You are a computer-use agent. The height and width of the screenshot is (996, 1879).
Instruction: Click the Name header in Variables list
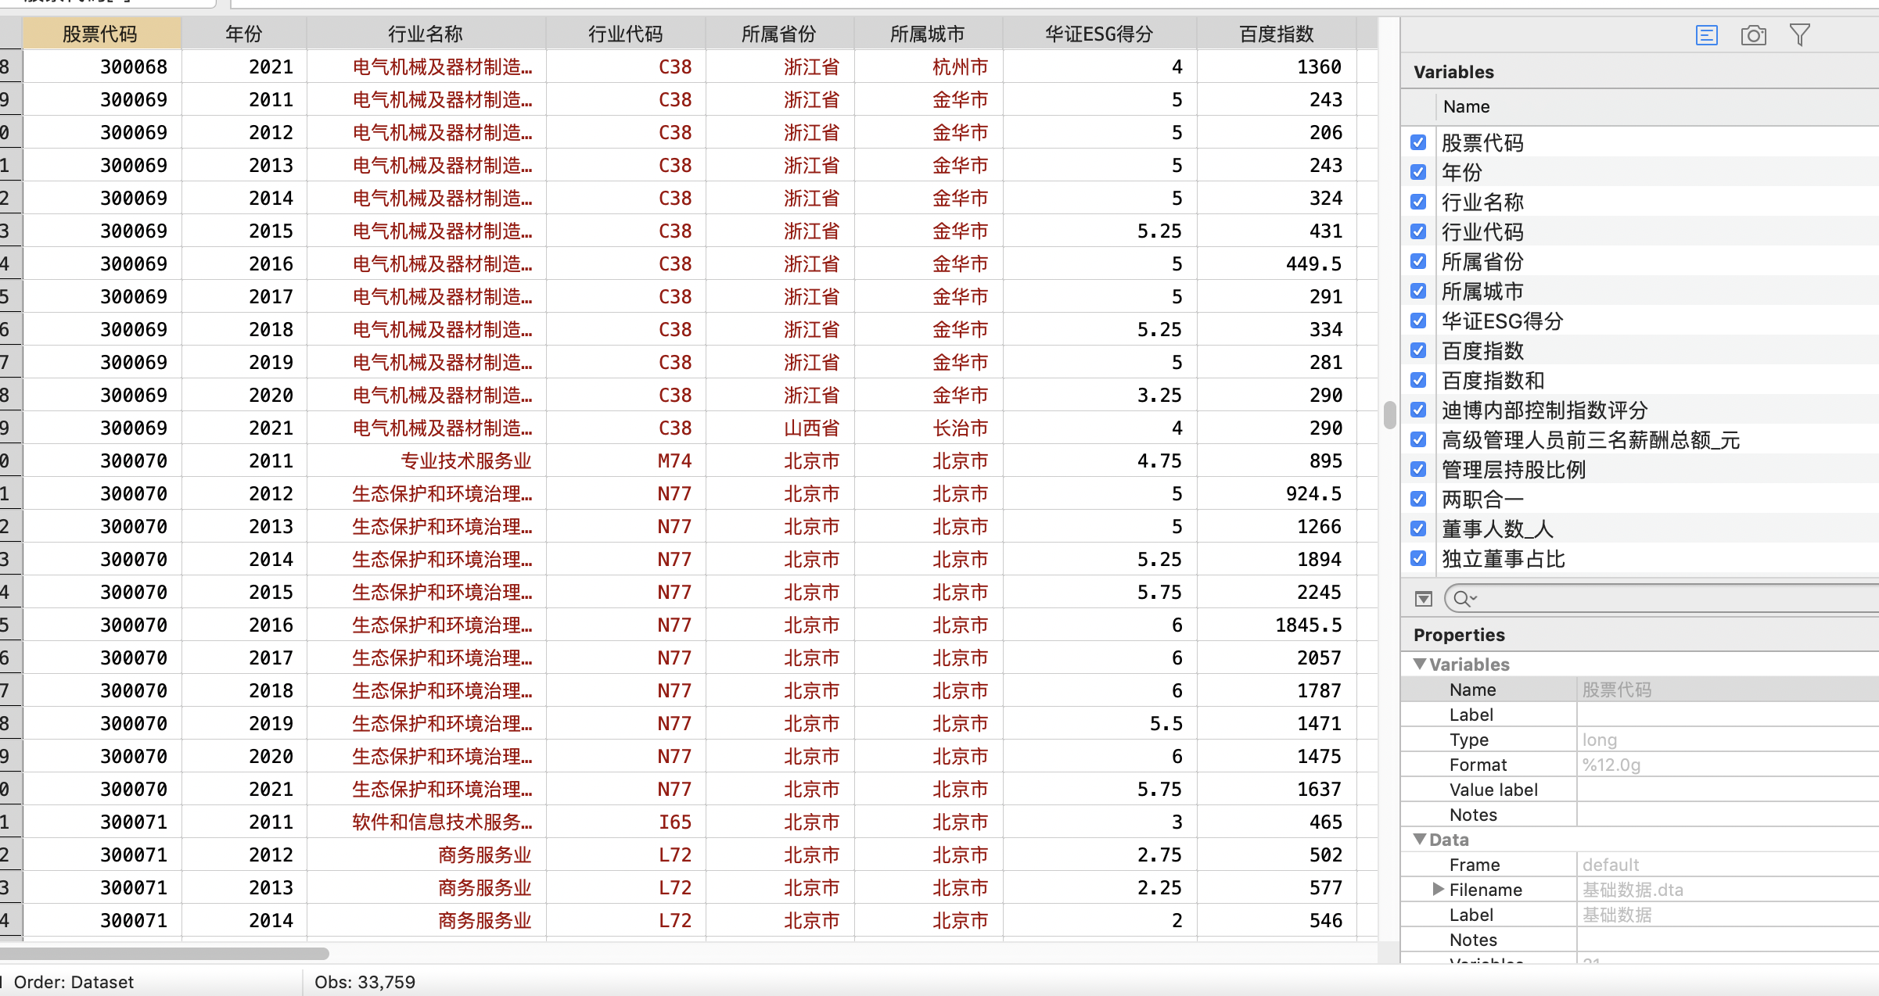pos(1466,106)
